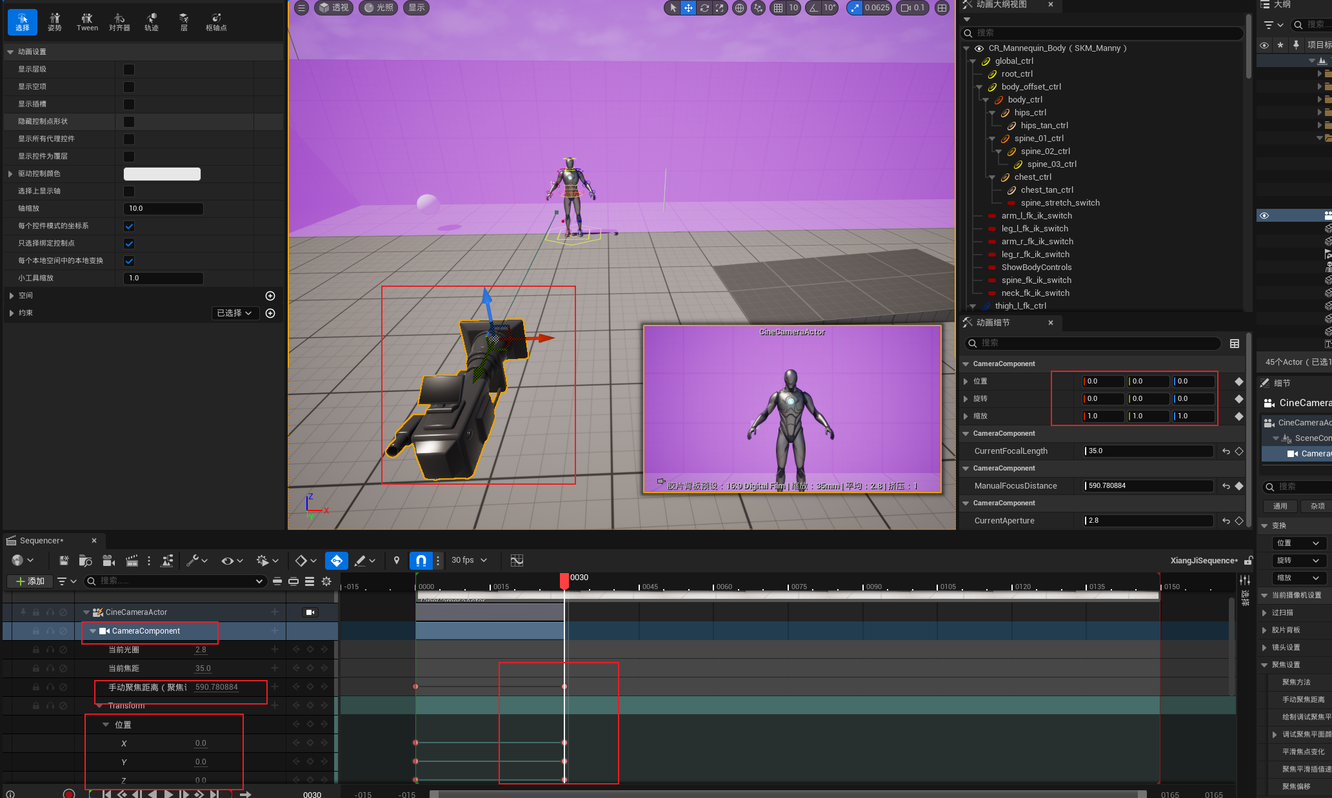The height and width of the screenshot is (798, 1332).
Task: Toggle the magnet snapping icon in Sequencer
Action: click(421, 560)
